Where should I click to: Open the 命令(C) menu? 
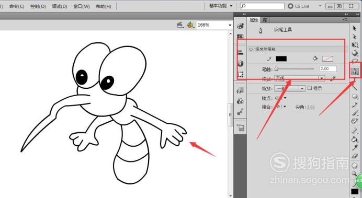[17, 6]
